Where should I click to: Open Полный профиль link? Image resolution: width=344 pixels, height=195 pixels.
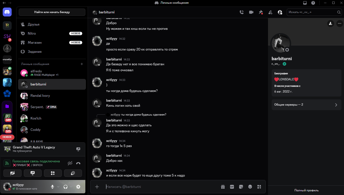tap(306, 190)
